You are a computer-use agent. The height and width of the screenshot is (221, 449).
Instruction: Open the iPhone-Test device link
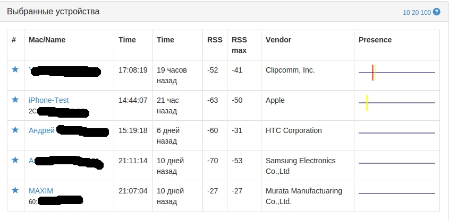pos(48,100)
